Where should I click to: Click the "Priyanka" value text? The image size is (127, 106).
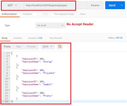49,73
